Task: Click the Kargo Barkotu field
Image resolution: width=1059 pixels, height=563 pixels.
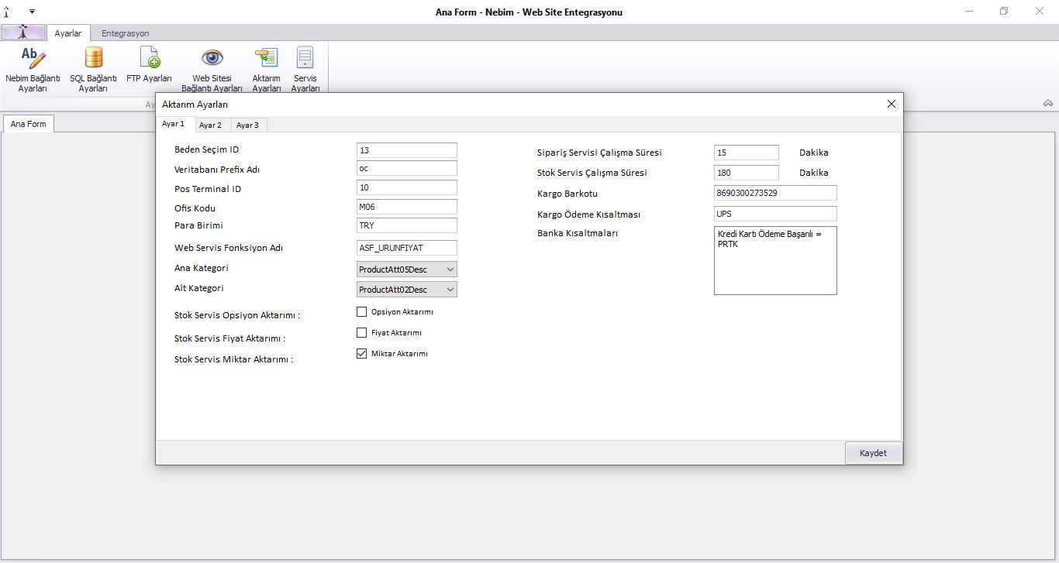Action: [x=775, y=193]
